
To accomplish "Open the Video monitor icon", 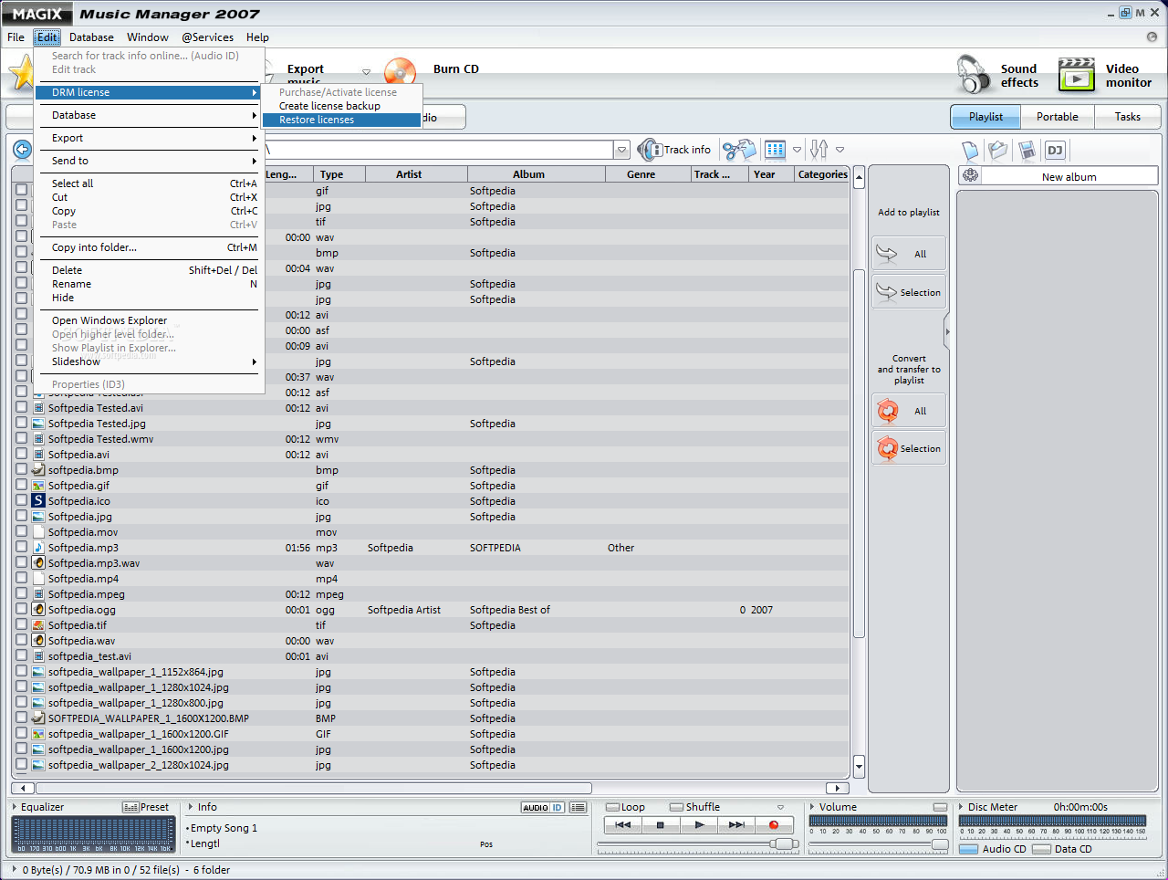I will (1077, 74).
